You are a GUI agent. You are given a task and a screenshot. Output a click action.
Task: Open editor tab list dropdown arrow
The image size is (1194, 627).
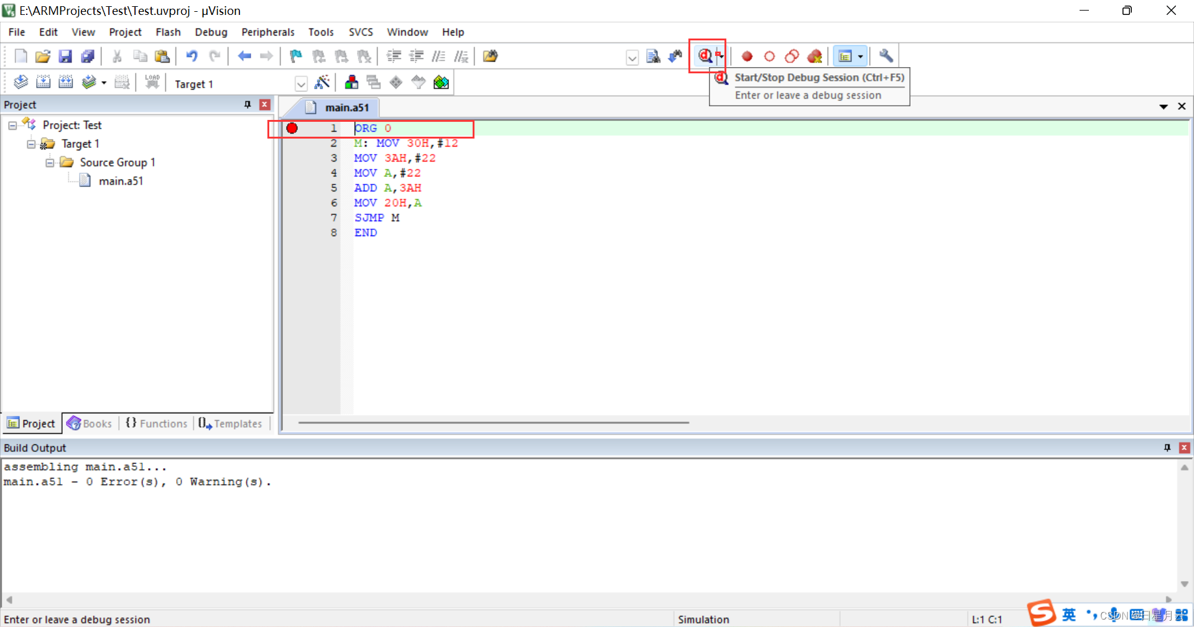click(x=1164, y=107)
